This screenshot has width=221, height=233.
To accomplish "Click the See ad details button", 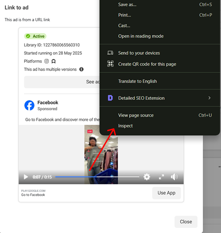I will coord(62,82).
